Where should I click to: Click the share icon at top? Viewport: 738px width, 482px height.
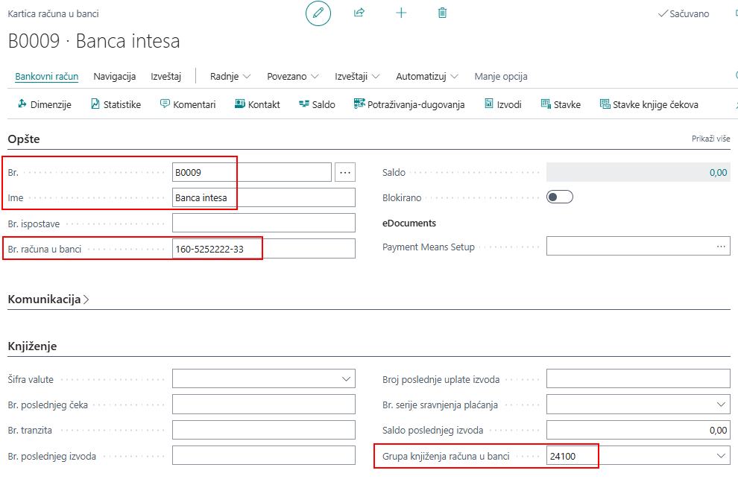click(359, 13)
